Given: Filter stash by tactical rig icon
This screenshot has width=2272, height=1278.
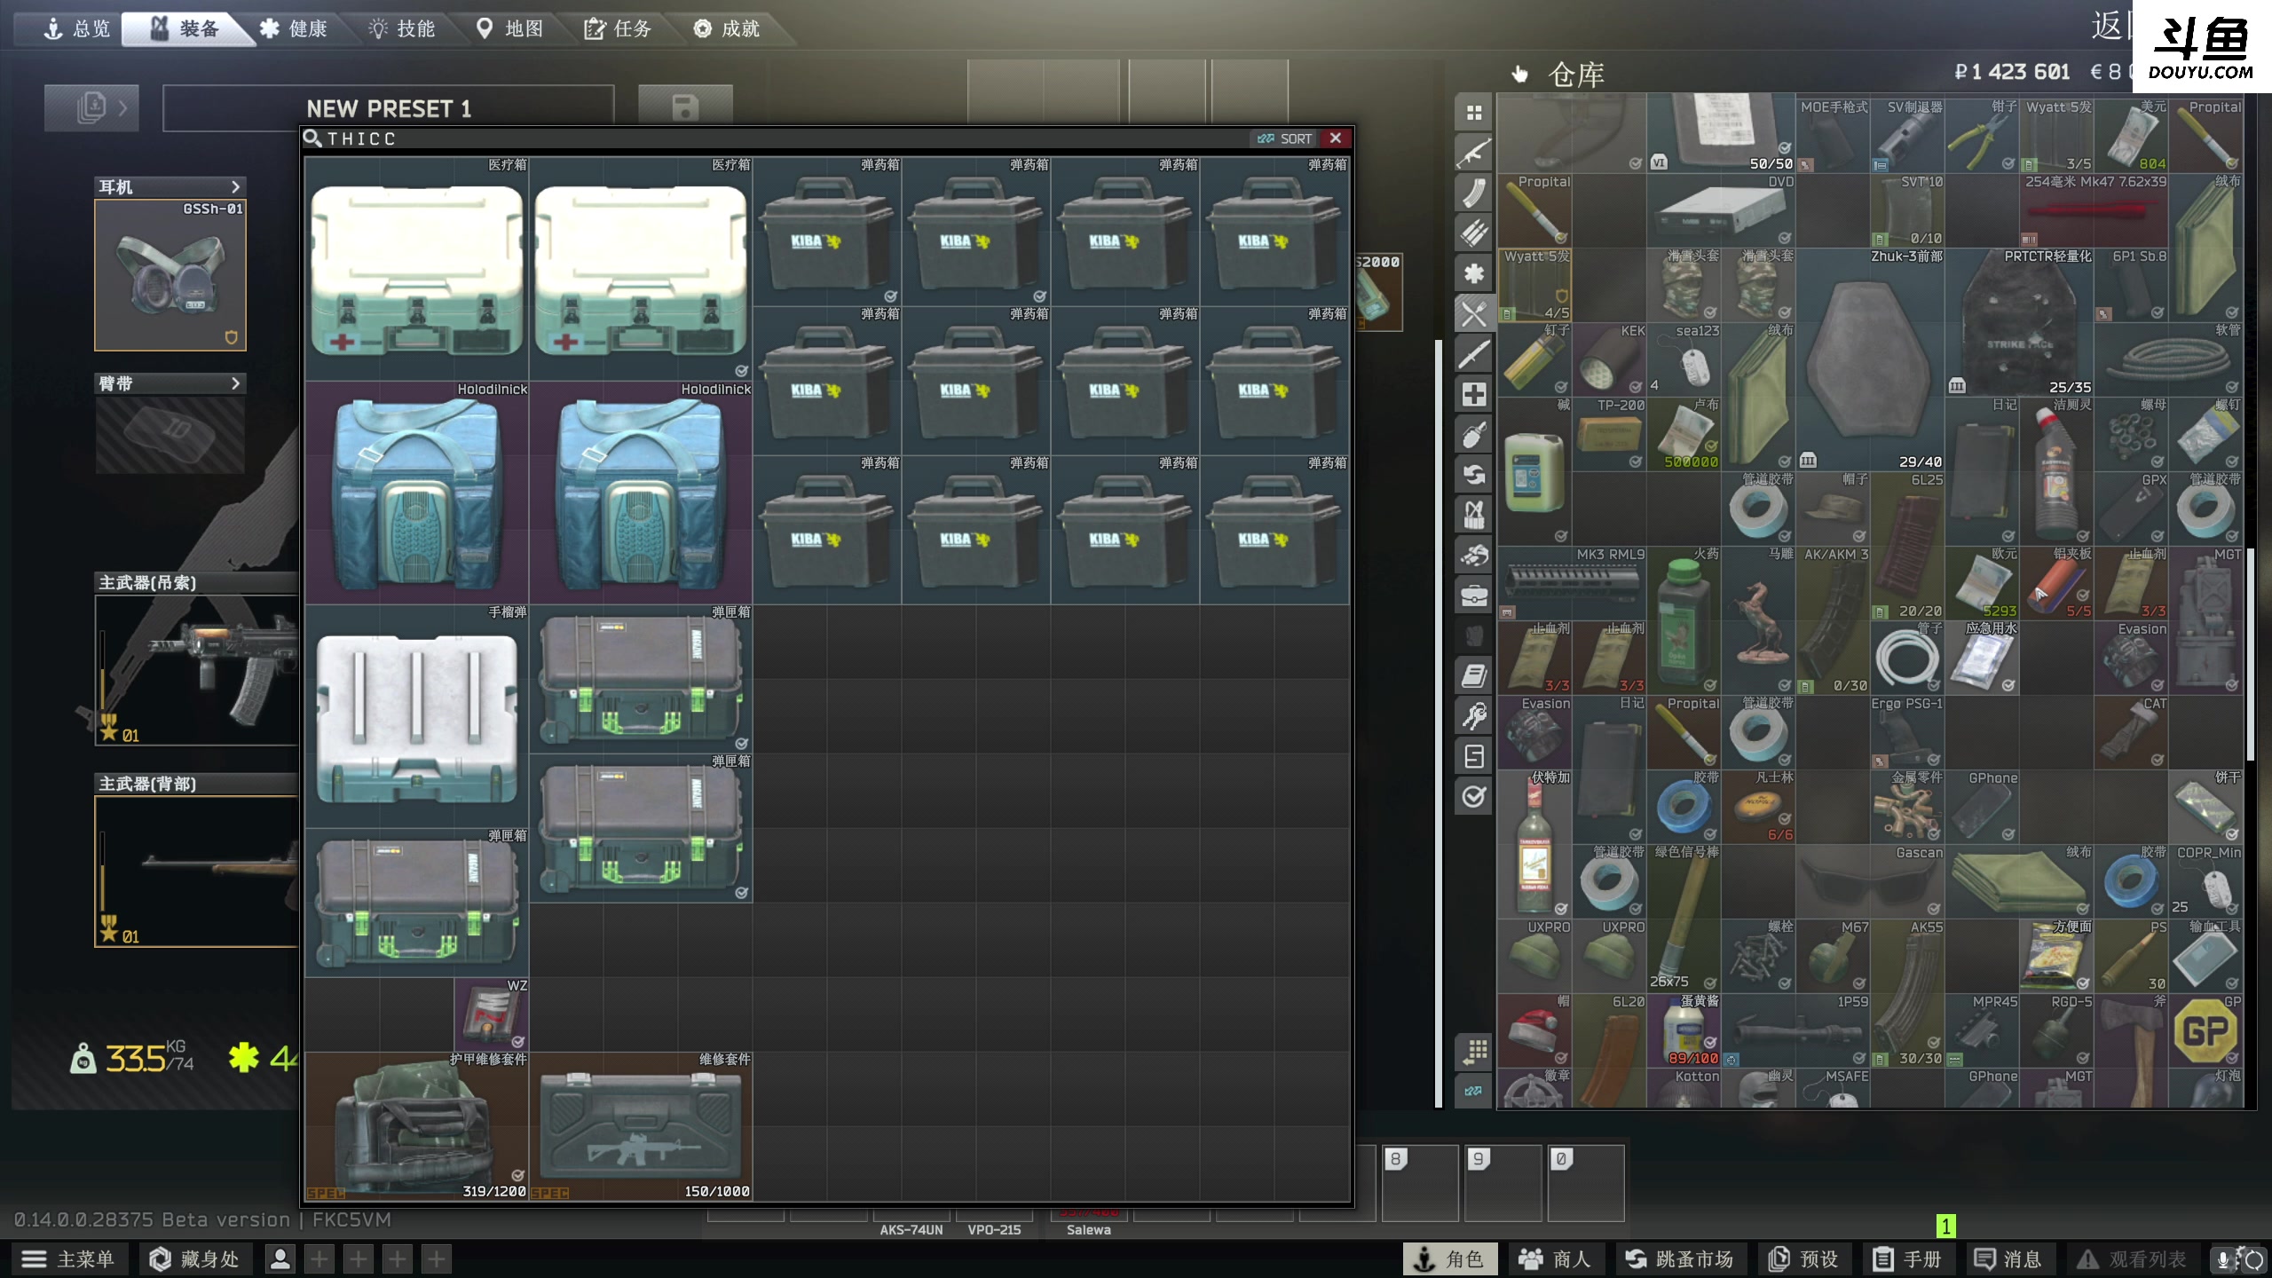Looking at the screenshot, I should pos(1474,515).
